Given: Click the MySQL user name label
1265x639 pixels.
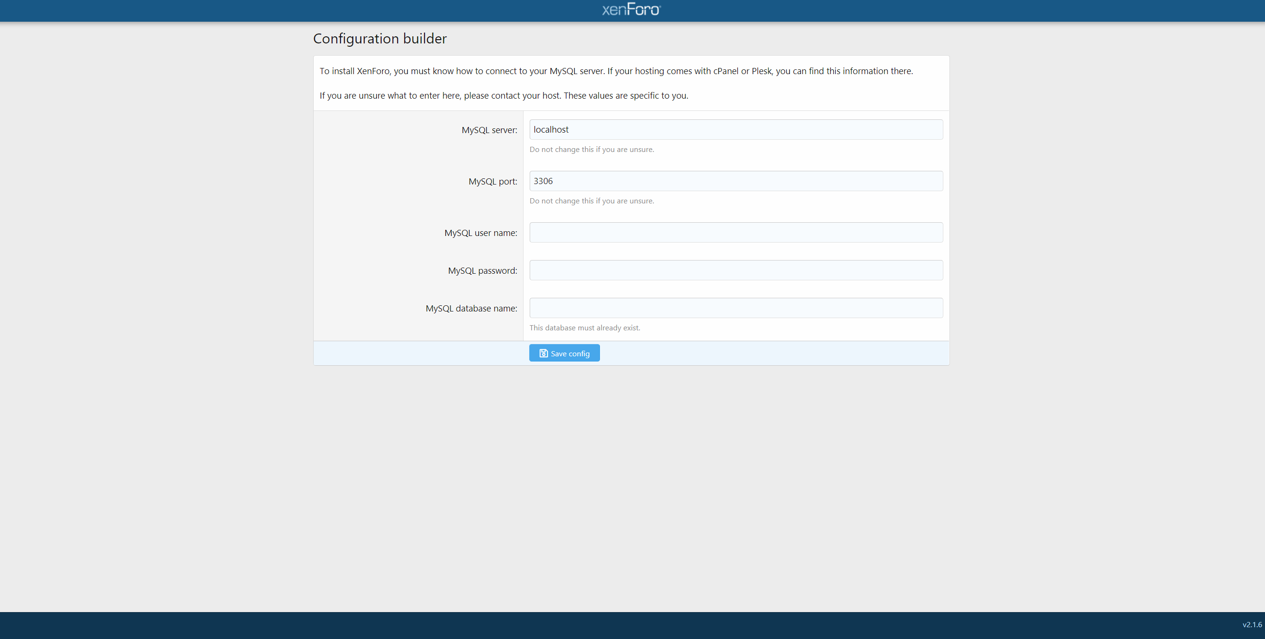Looking at the screenshot, I should [x=481, y=233].
